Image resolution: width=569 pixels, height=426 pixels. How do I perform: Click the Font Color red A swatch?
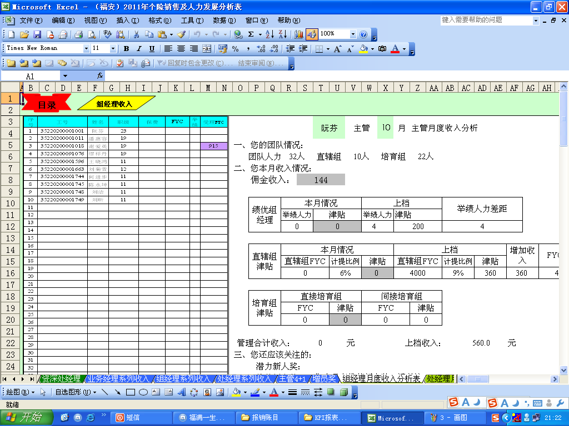pyautogui.click(x=395, y=49)
